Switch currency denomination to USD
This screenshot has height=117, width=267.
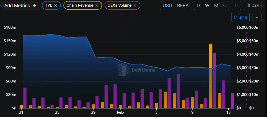coord(167,5)
